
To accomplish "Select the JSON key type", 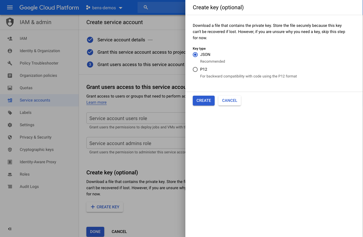I will [195, 54].
